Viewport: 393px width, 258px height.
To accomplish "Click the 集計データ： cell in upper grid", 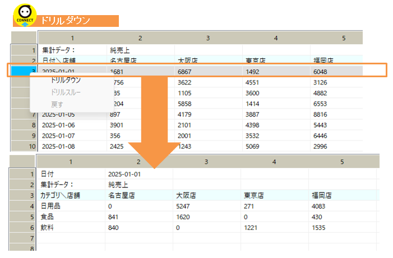I will pos(73,50).
